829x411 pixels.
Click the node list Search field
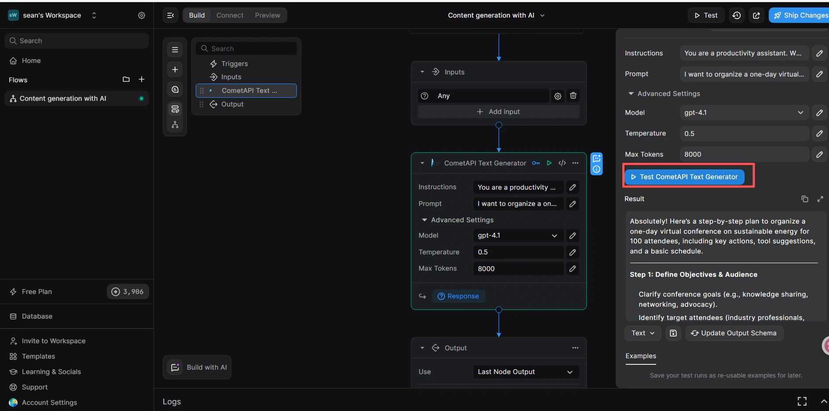pos(246,48)
